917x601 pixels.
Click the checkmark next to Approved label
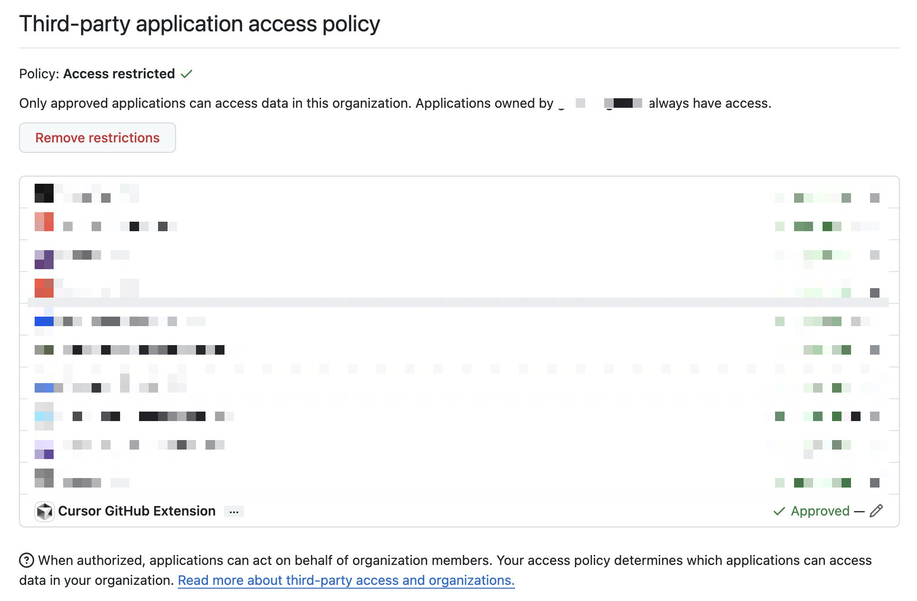pos(779,511)
